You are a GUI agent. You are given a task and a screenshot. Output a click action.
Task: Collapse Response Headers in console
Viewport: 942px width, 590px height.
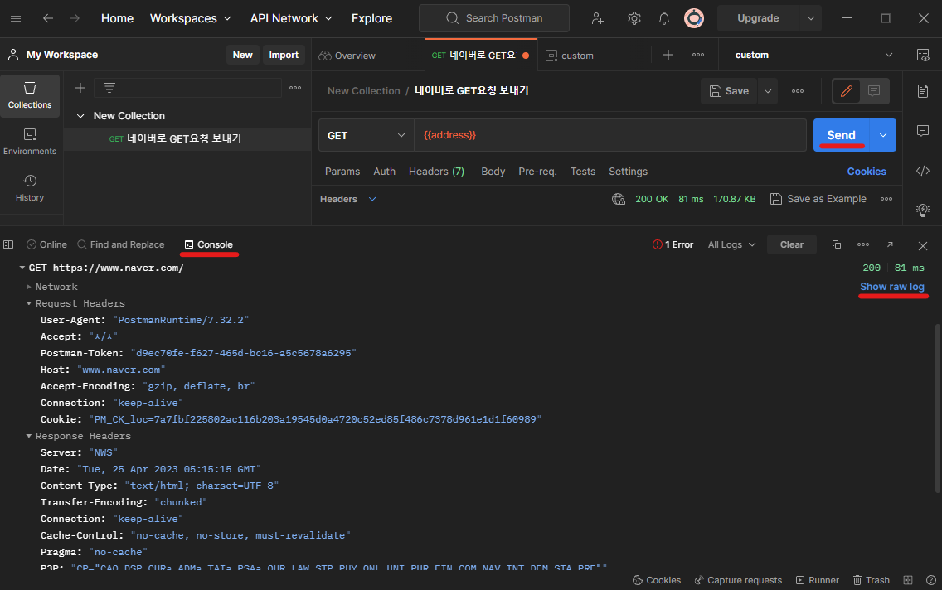(x=29, y=437)
